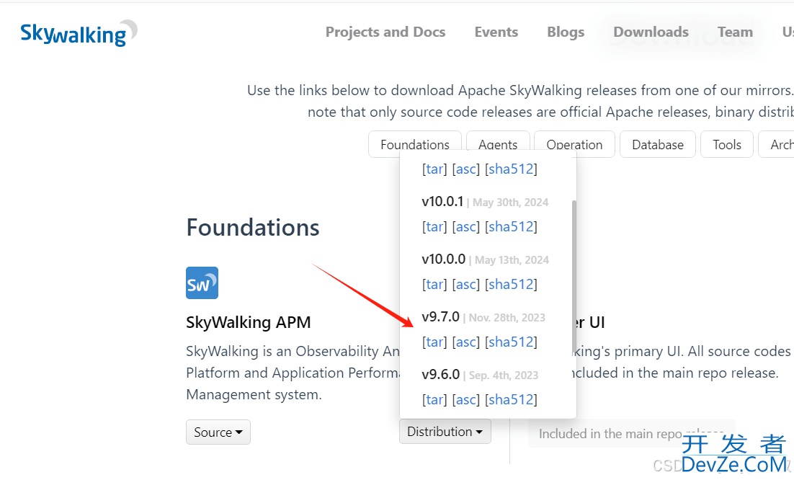Open v9.6.0 sha512 checksum link
This screenshot has height=480, width=794.
point(511,399)
